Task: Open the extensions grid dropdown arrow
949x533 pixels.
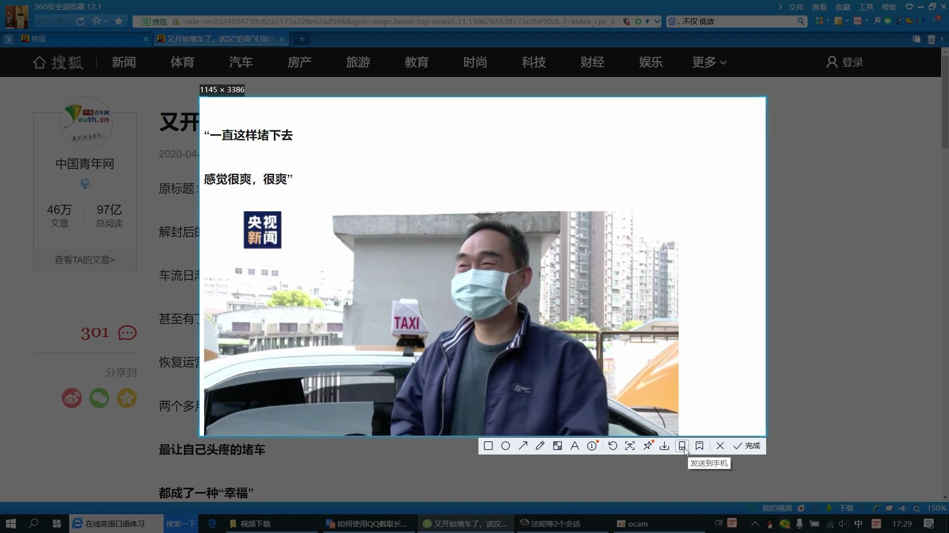Action: pyautogui.click(x=828, y=21)
